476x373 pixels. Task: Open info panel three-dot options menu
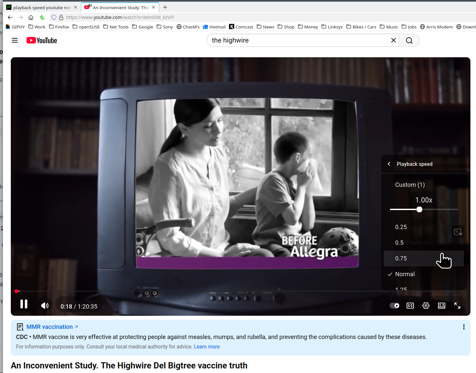click(x=464, y=327)
